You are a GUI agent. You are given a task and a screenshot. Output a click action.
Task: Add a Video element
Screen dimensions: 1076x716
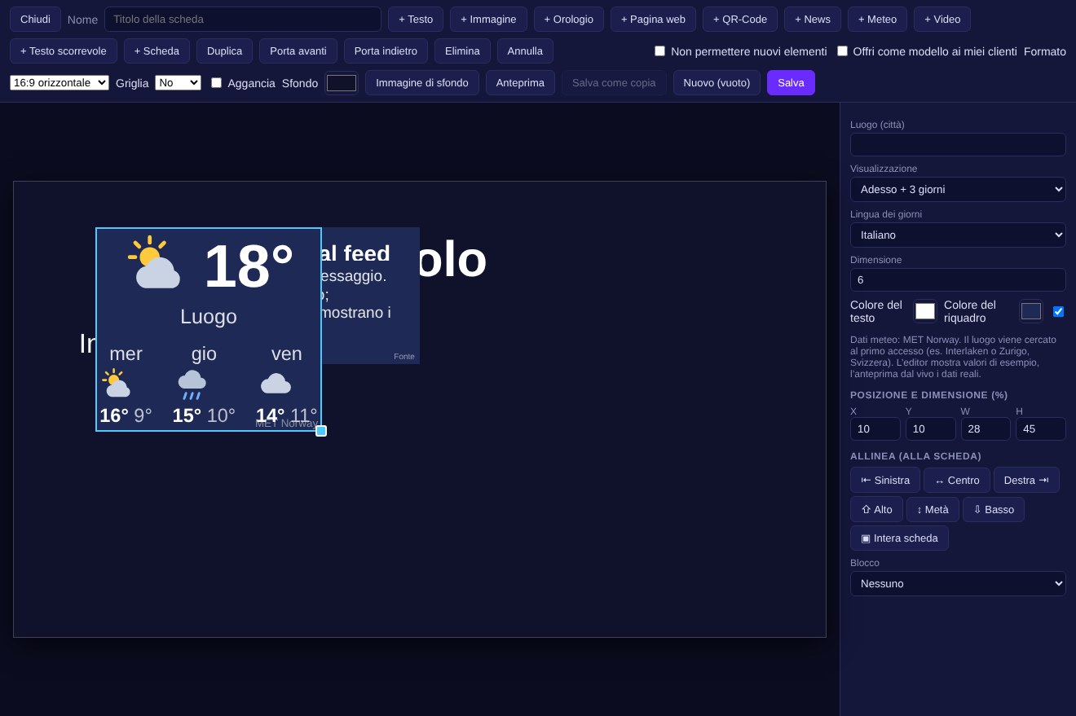pyautogui.click(x=942, y=19)
